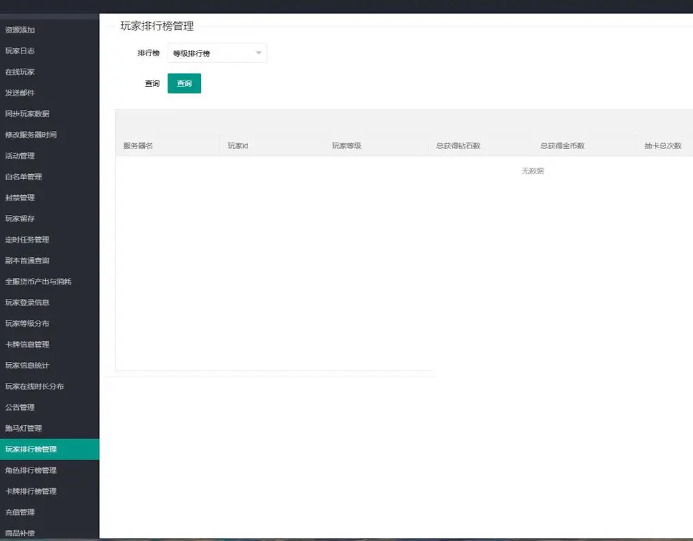Click the green 查询 button
Screen dimensions: 693x541
pos(184,83)
